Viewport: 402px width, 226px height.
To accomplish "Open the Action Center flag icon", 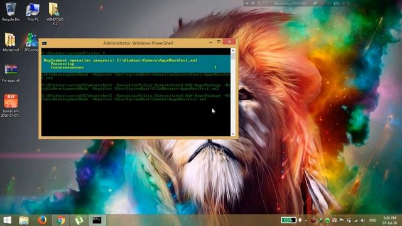I will point(342,220).
